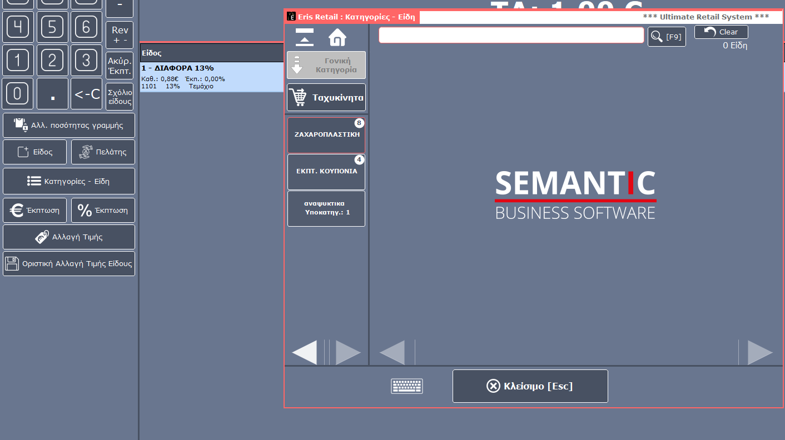785x440 pixels.
Task: Click the Είδος item button
Action: pos(35,152)
